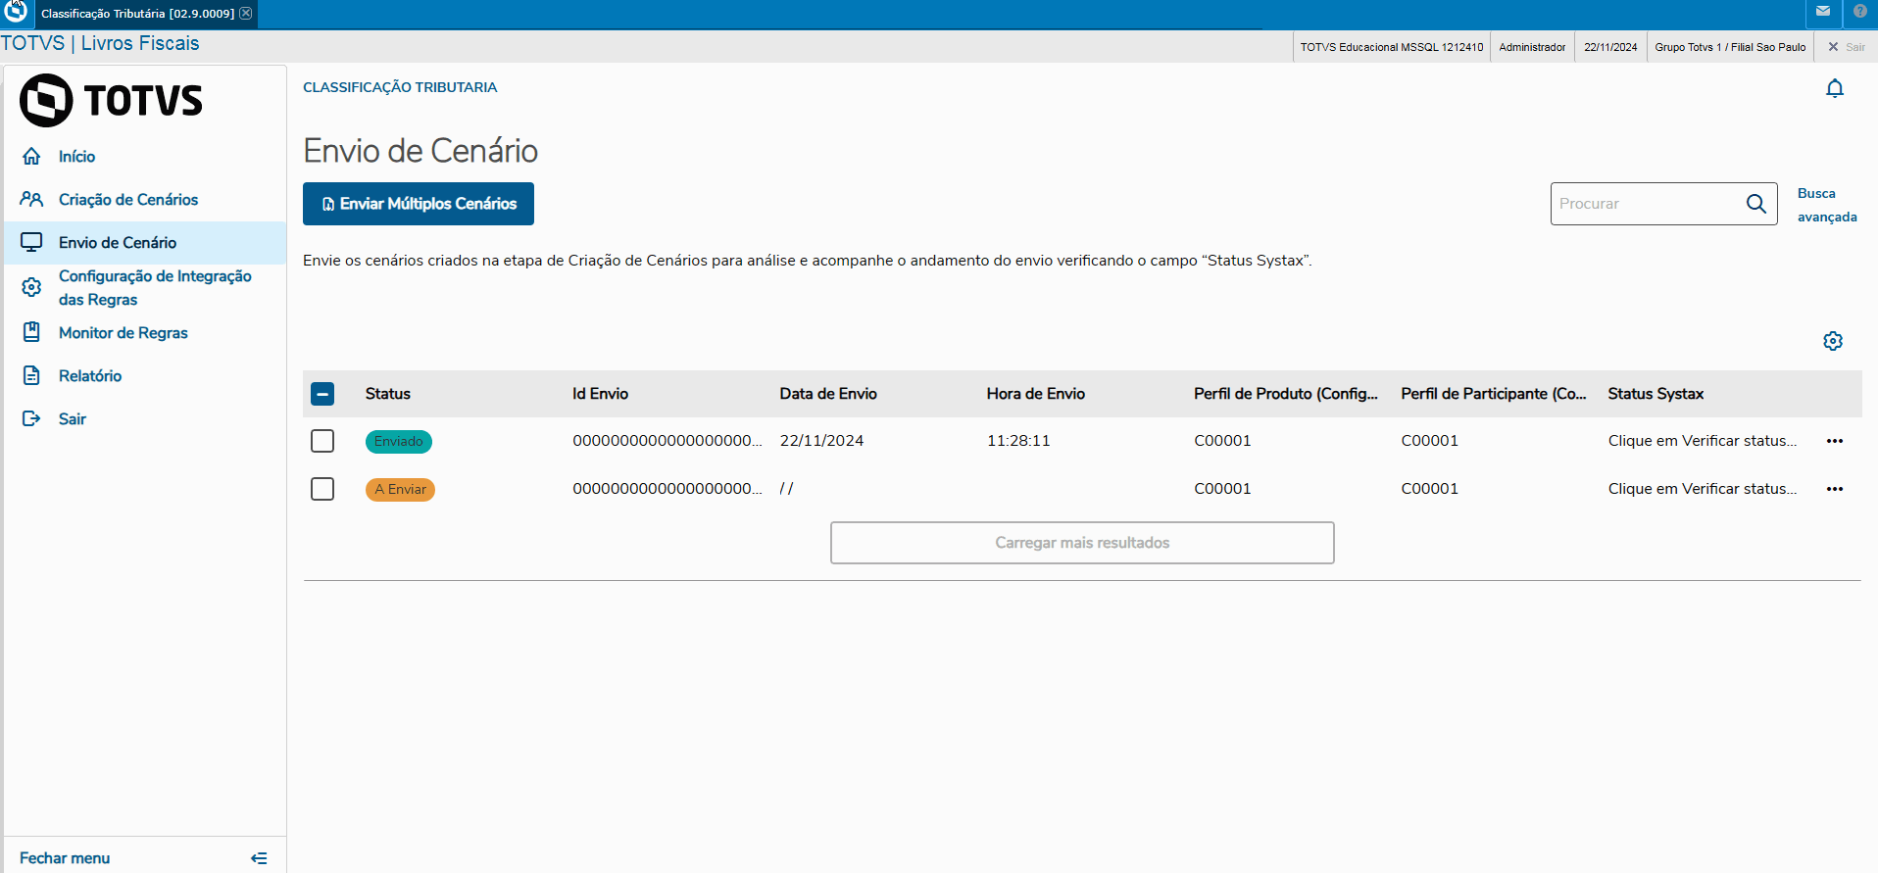Open notifications bell

point(1835,88)
